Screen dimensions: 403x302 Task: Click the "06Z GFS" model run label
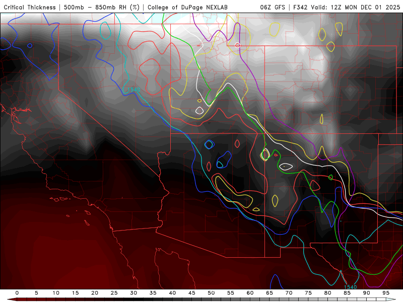pos(273,8)
